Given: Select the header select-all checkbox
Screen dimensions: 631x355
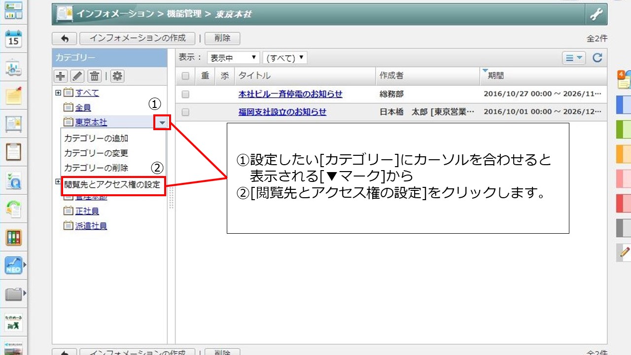Looking at the screenshot, I should tap(185, 76).
